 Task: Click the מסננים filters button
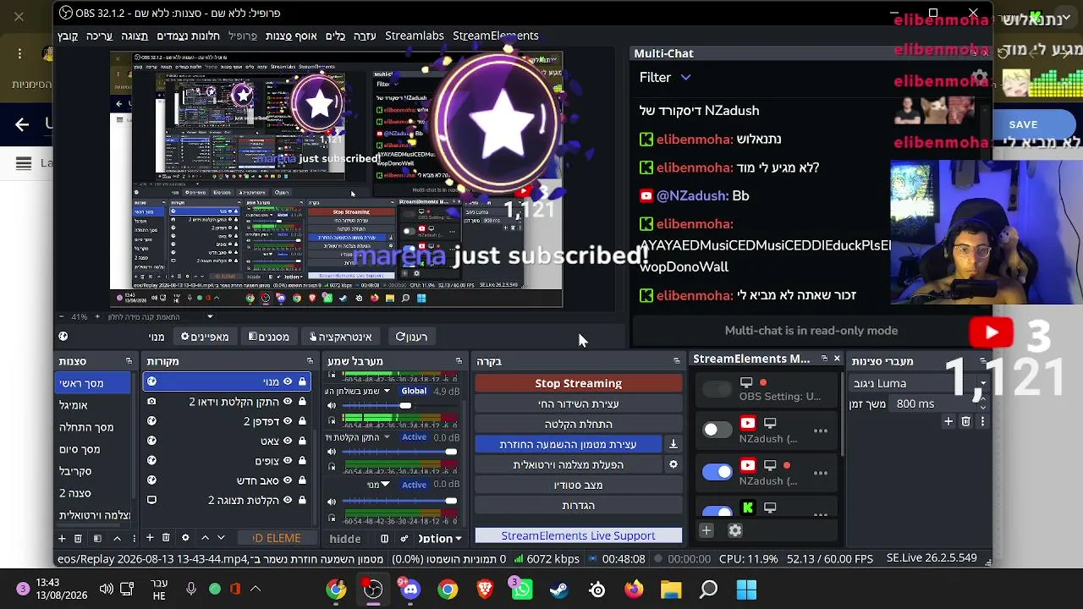(x=269, y=337)
